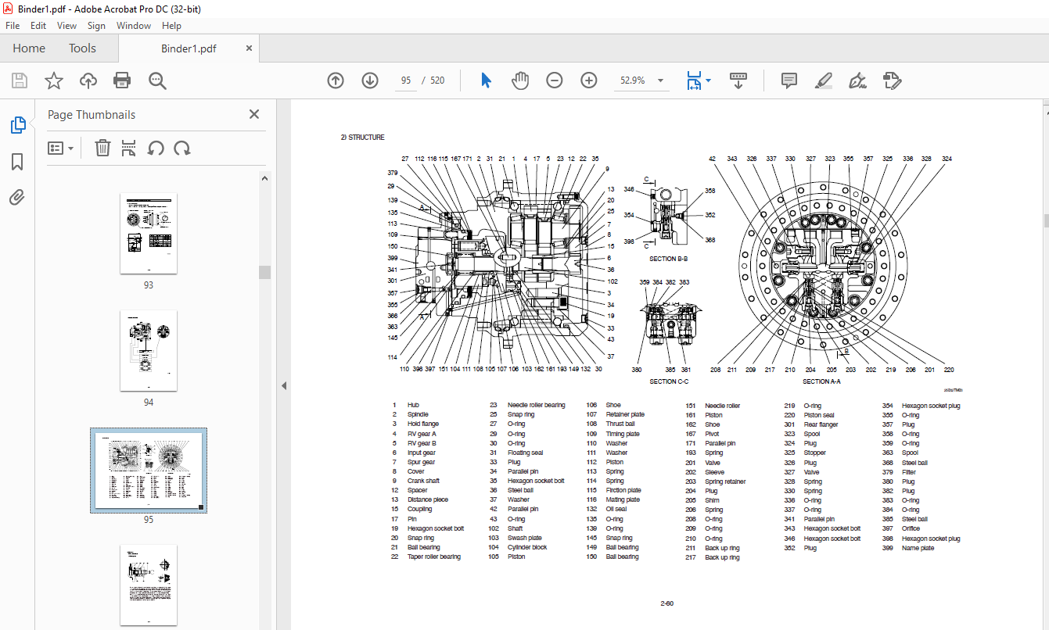Activate the Hand pan tool

coord(520,81)
